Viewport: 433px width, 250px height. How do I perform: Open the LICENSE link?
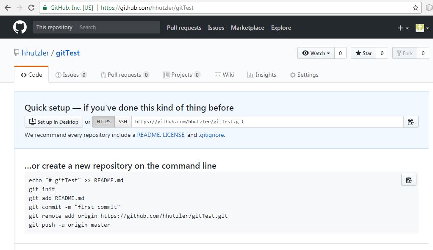173,135
